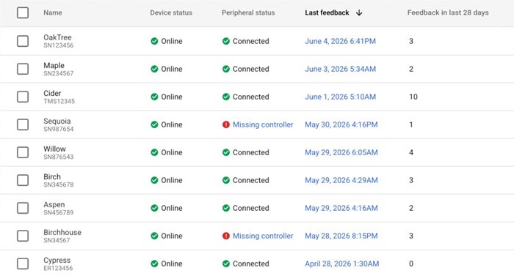Click Cypress's Connected check icon
Image resolution: width=514 pixels, height=276 pixels.
[x=226, y=264]
